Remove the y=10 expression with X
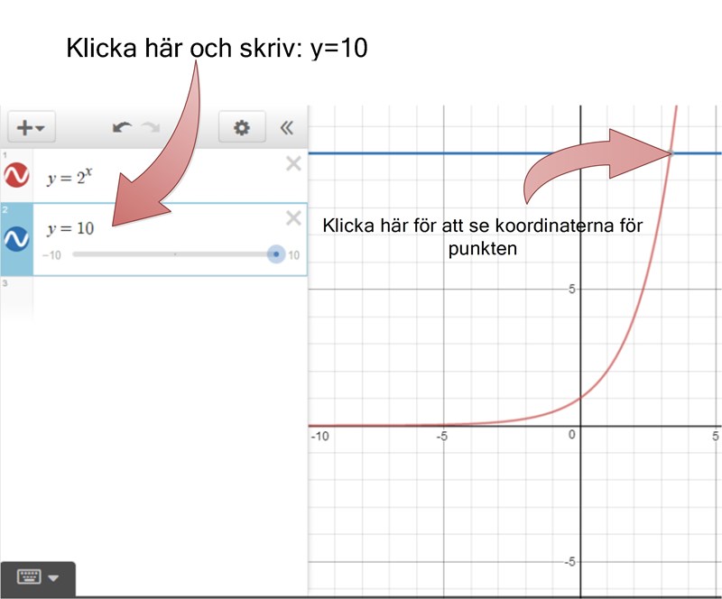 pos(293,217)
